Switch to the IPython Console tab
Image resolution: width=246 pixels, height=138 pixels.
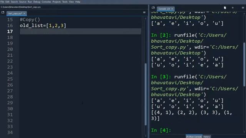pyautogui.click(x=194, y=136)
